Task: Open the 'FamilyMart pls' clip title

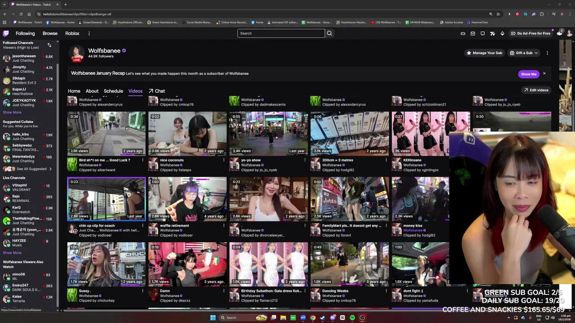Action: pyautogui.click(x=352, y=226)
